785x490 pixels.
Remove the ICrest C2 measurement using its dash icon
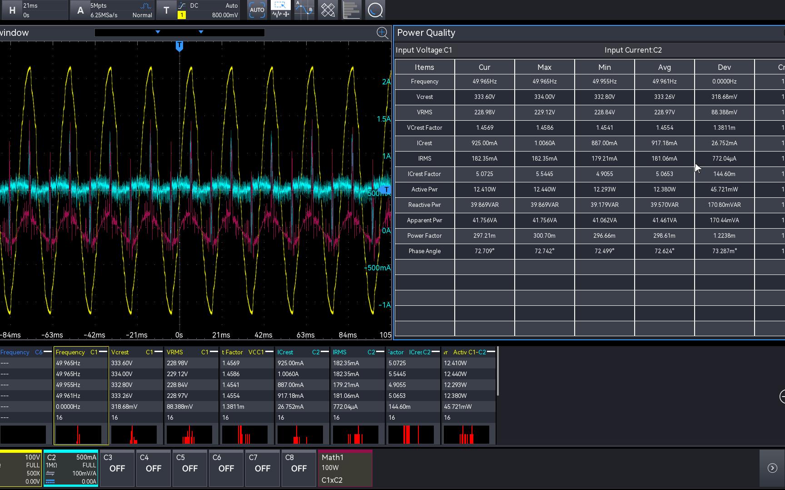coord(325,352)
